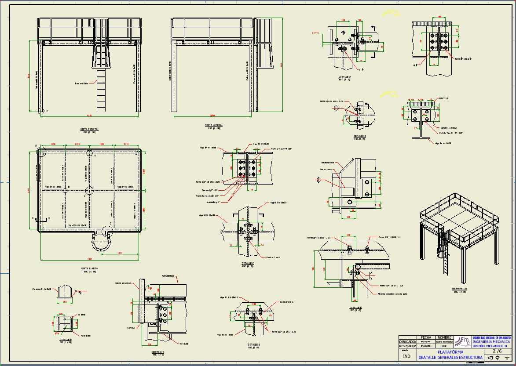Click the 'DISEÑO MECANICO II' text
Screen dimensions: 516x366
tap(490, 346)
